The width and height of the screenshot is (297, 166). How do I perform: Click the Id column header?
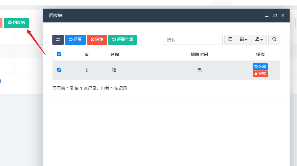pyautogui.click(x=87, y=54)
